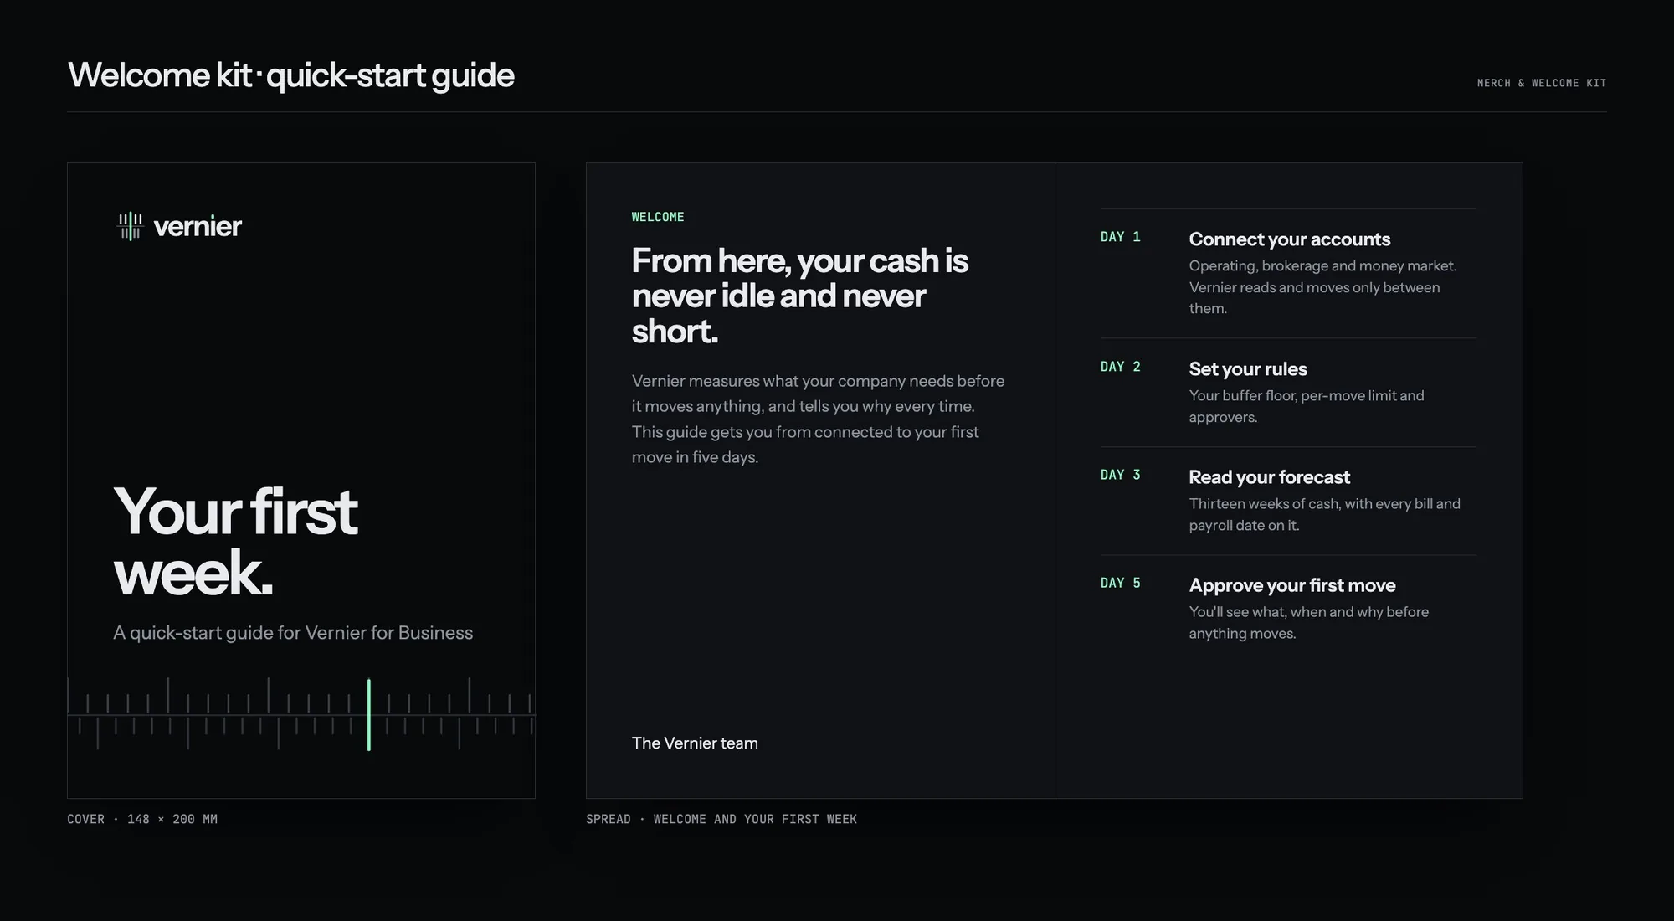1674x921 pixels.
Task: Click the 'DAY 2' label
Action: coord(1121,367)
